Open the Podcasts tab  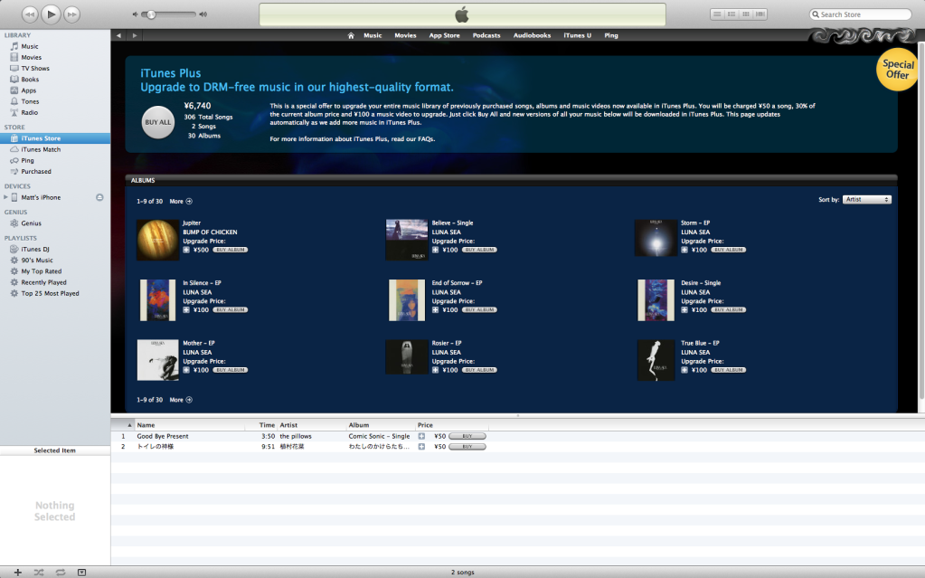[486, 35]
